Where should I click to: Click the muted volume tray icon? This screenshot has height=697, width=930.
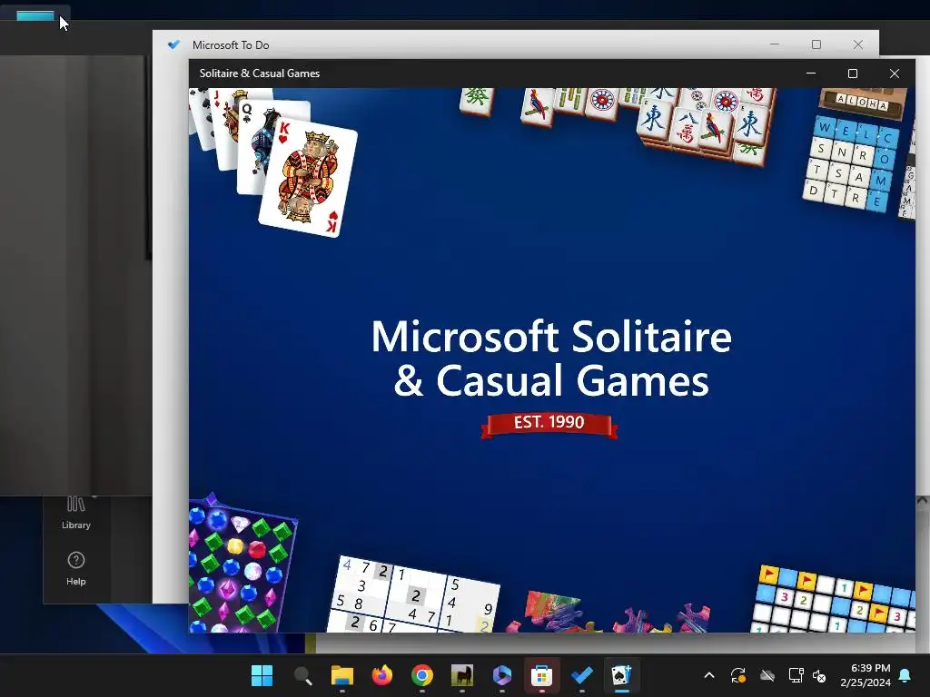pyautogui.click(x=819, y=675)
